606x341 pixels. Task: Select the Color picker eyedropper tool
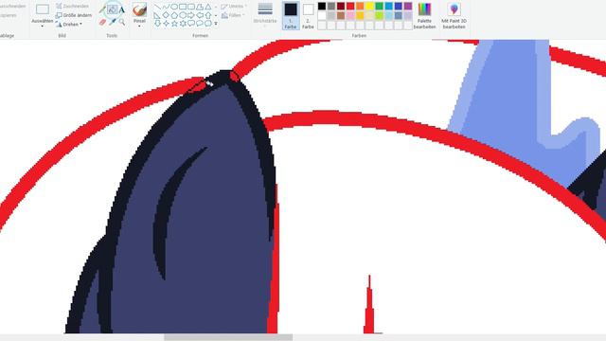pos(112,22)
